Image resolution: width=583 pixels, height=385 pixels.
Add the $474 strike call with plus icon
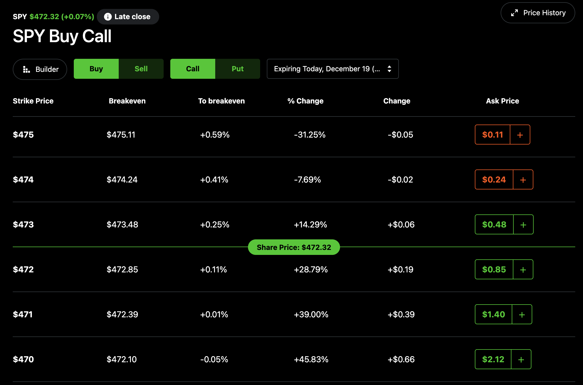click(x=523, y=180)
